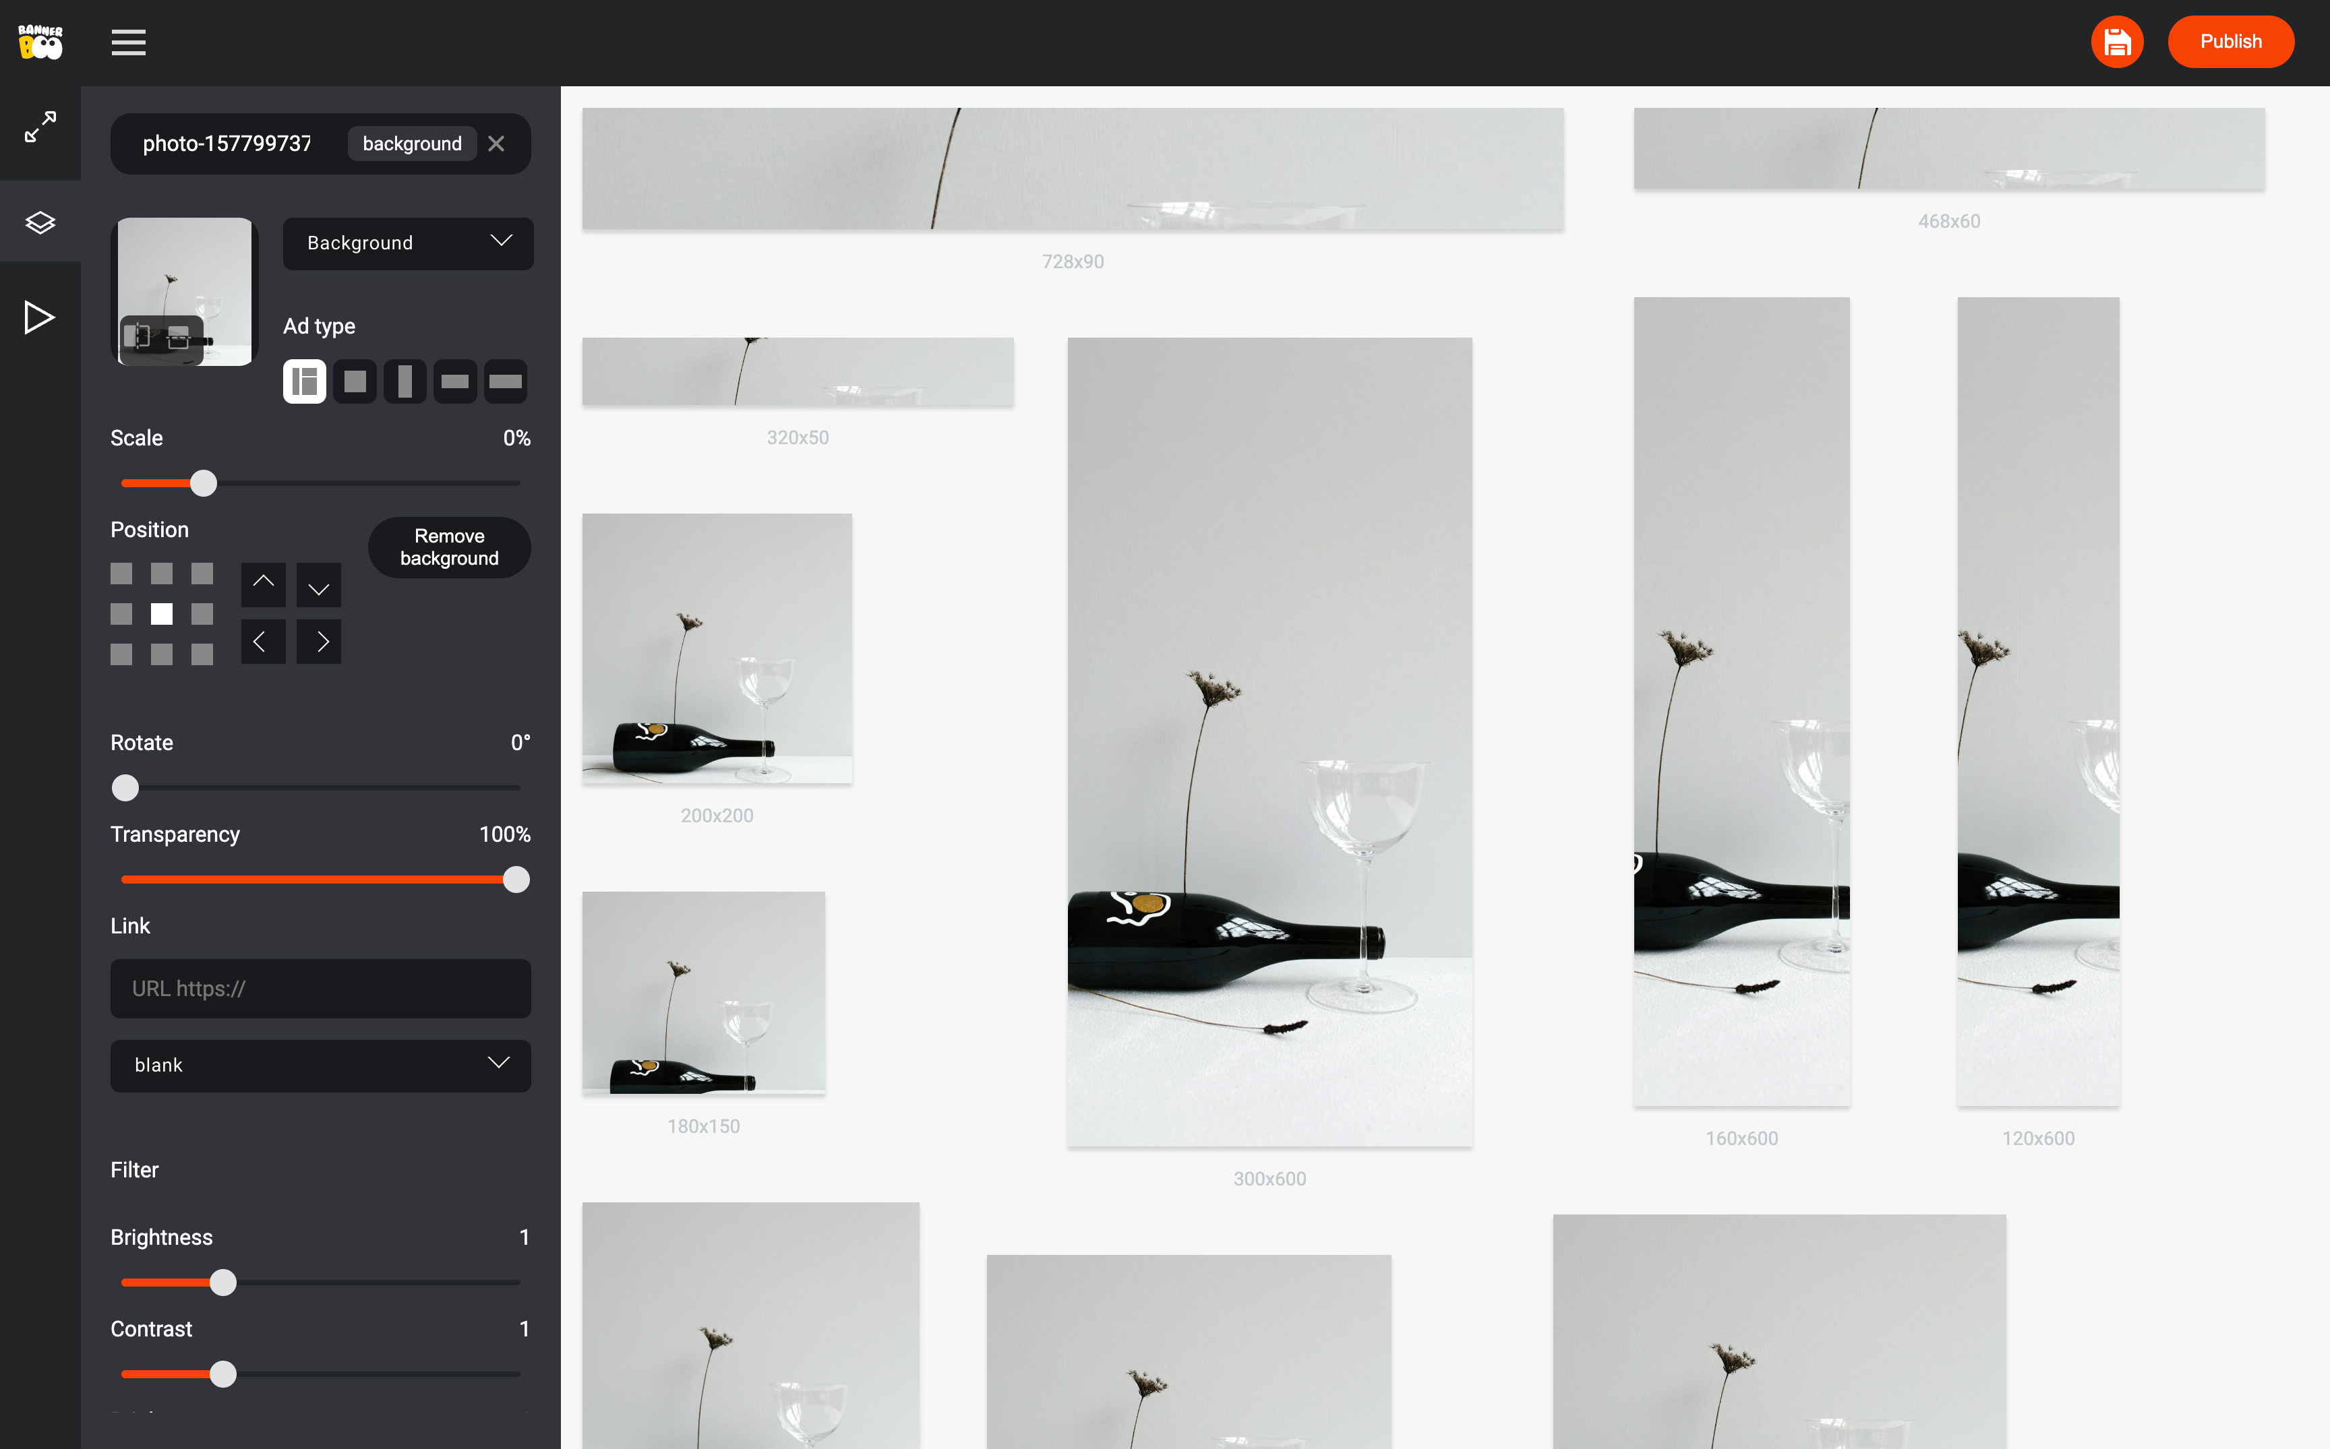The image size is (2330, 1449).
Task: Nudge position right with arrow
Action: (319, 641)
